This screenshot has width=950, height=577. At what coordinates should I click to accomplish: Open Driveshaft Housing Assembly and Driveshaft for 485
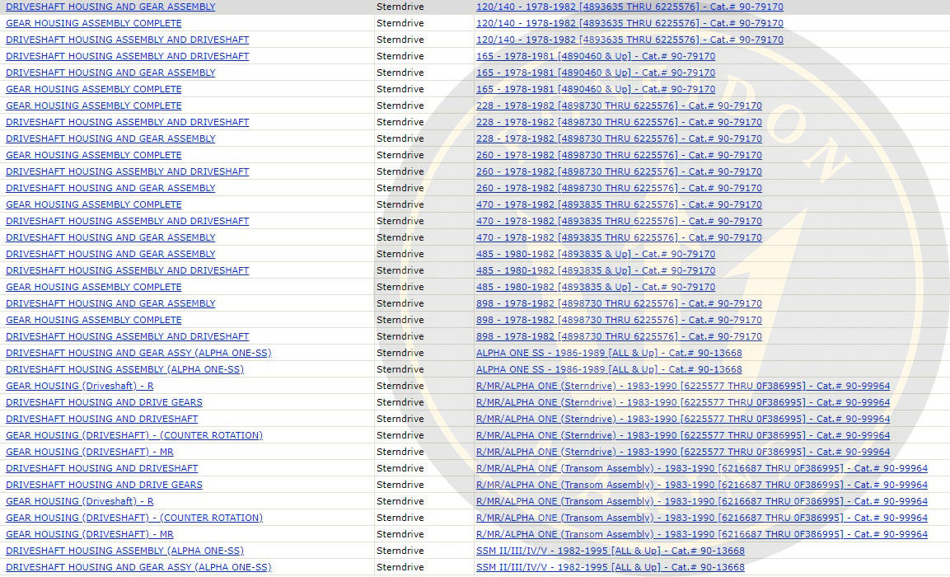[x=127, y=270]
